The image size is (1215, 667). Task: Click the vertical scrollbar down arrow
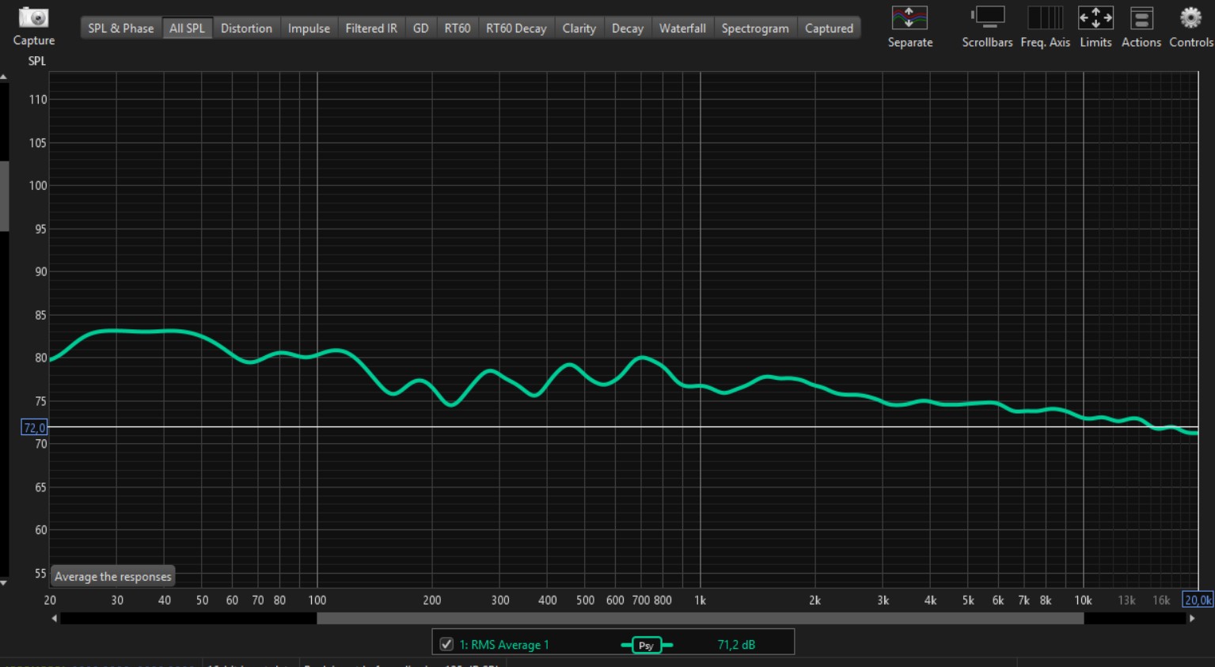(x=4, y=582)
